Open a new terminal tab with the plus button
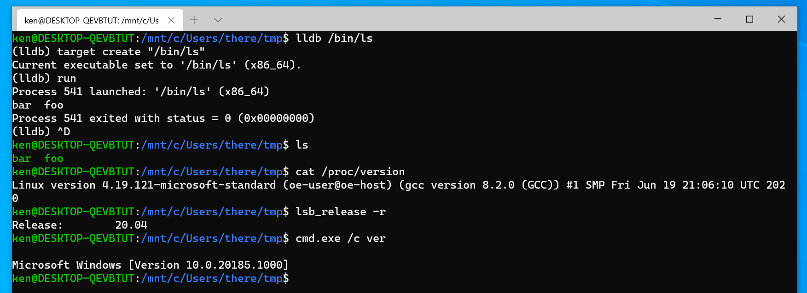The width and height of the screenshot is (807, 293). (194, 20)
